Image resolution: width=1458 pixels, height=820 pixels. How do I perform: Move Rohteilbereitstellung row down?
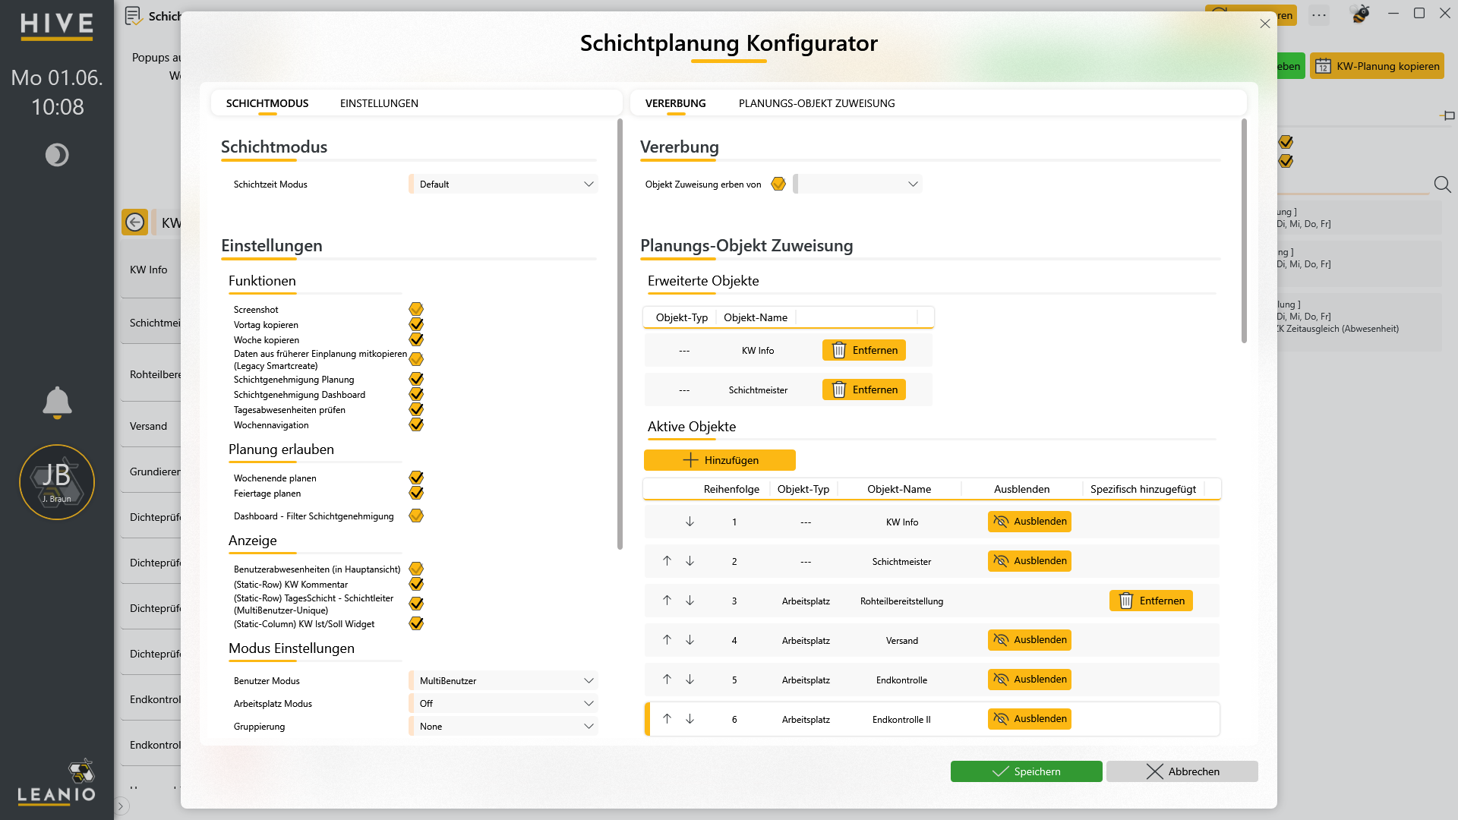[690, 601]
